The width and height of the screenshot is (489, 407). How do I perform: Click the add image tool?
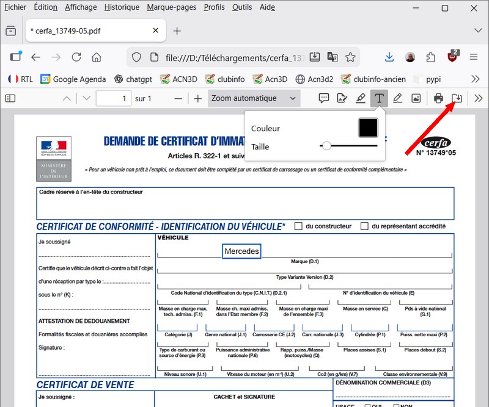pyautogui.click(x=416, y=98)
